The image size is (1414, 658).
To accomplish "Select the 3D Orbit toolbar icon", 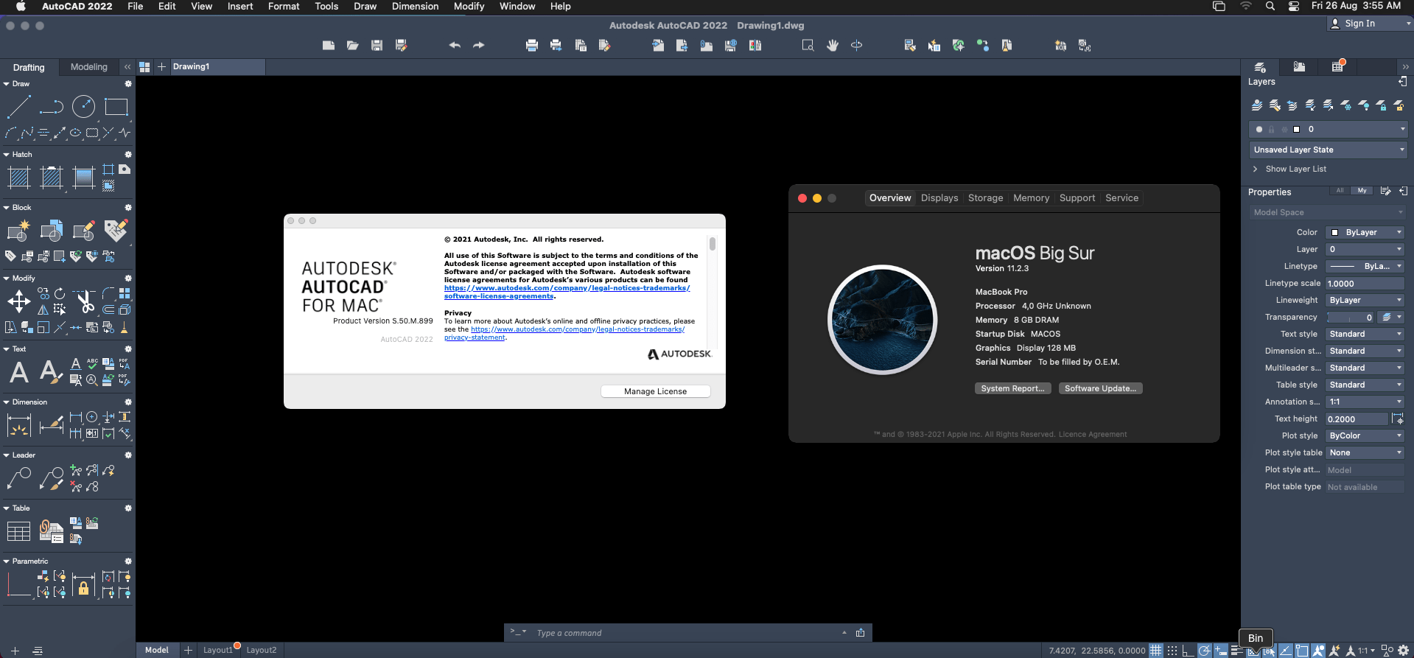I will (856, 46).
